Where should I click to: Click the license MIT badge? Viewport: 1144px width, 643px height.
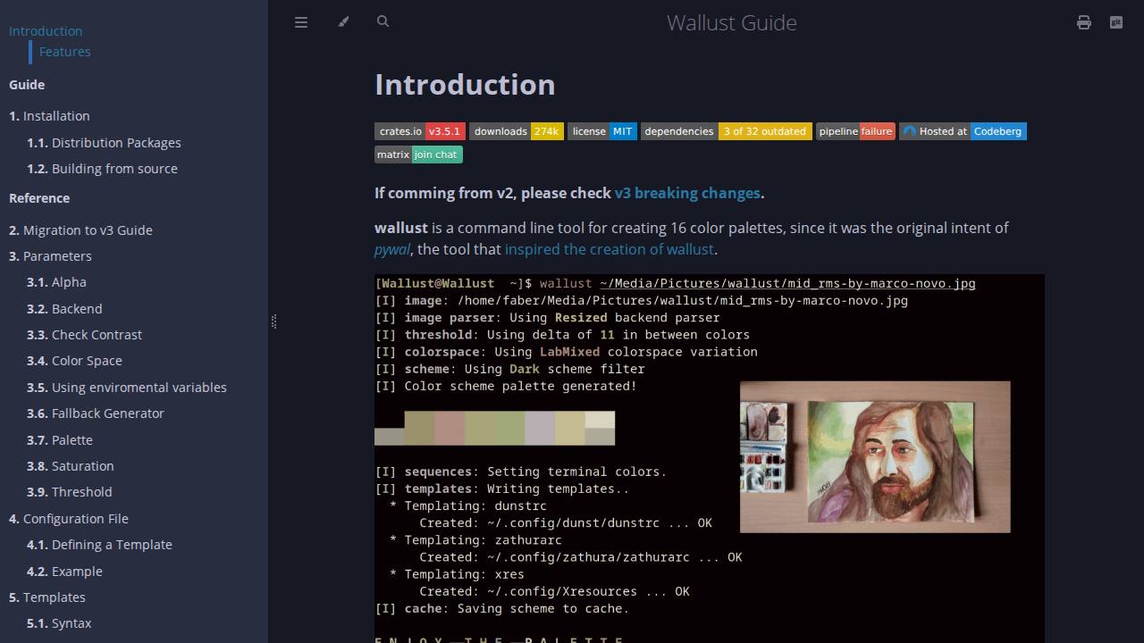602,131
